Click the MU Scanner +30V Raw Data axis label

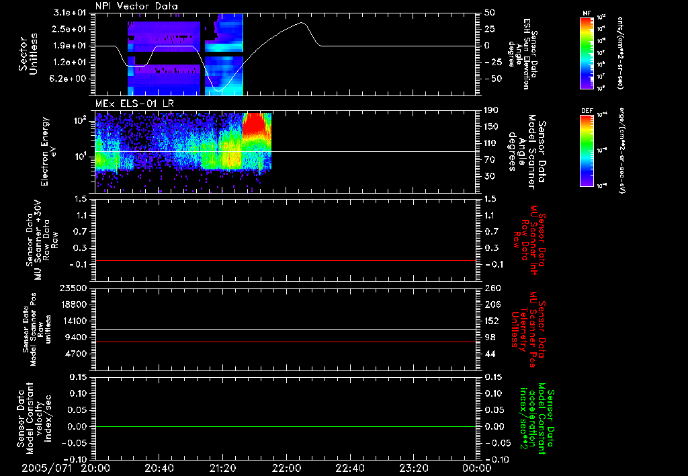pos(42,240)
